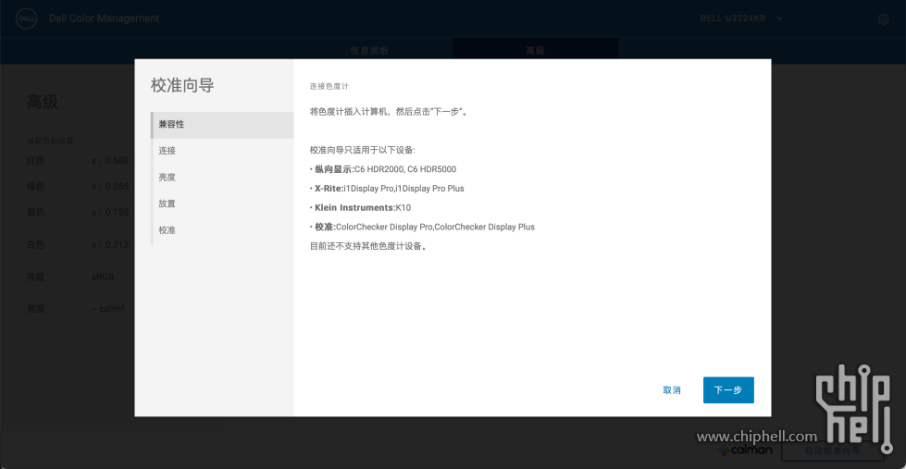Click the X-Rite i1Display Pro line
Image resolution: width=906 pixels, height=469 pixels.
(x=387, y=189)
